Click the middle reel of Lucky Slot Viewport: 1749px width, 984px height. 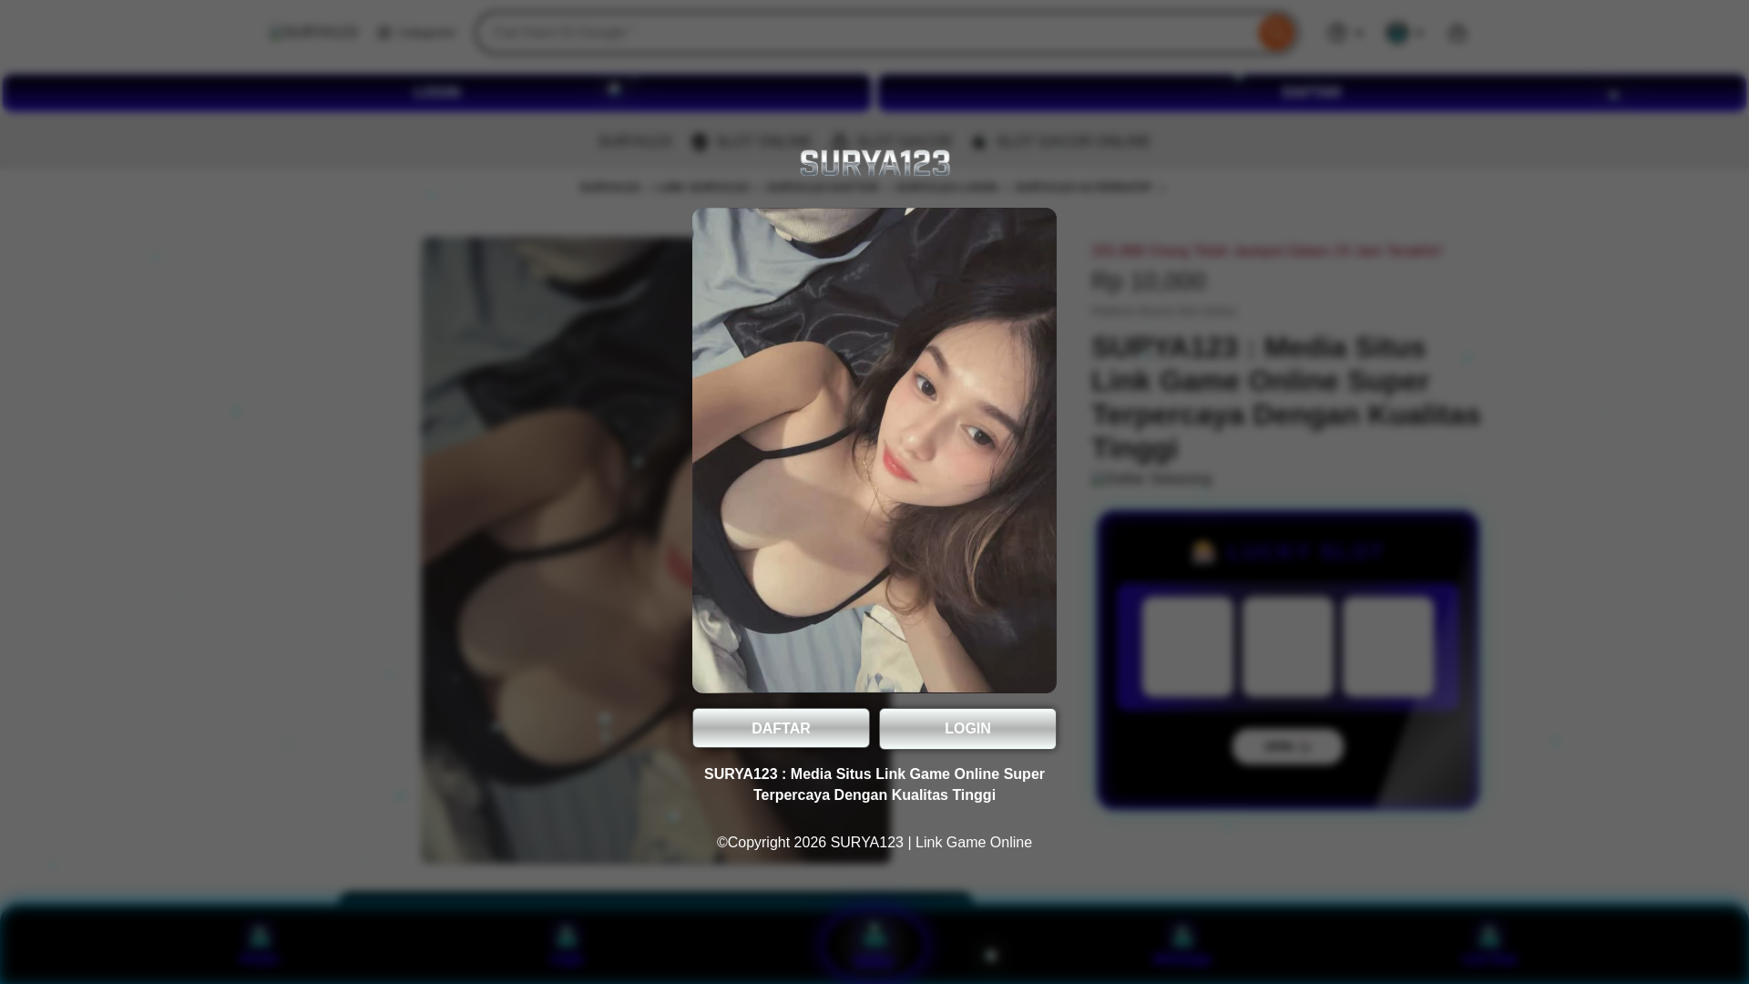[1287, 647]
